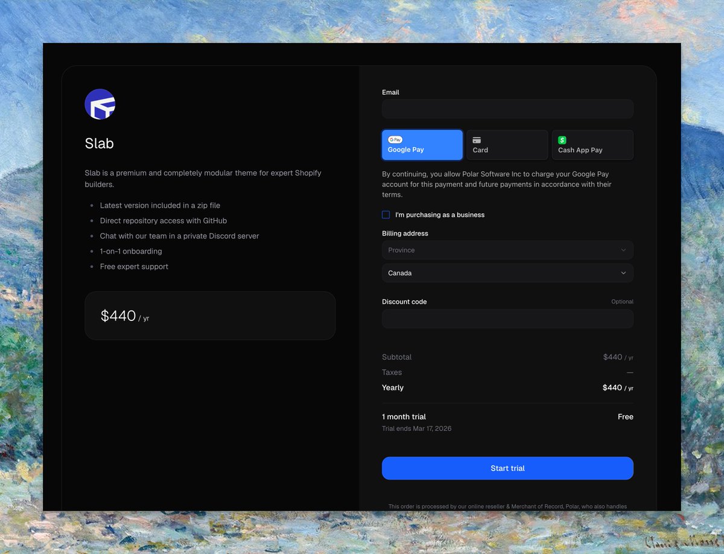Click the $440 / yr price card
The height and width of the screenshot is (554, 724).
(210, 316)
